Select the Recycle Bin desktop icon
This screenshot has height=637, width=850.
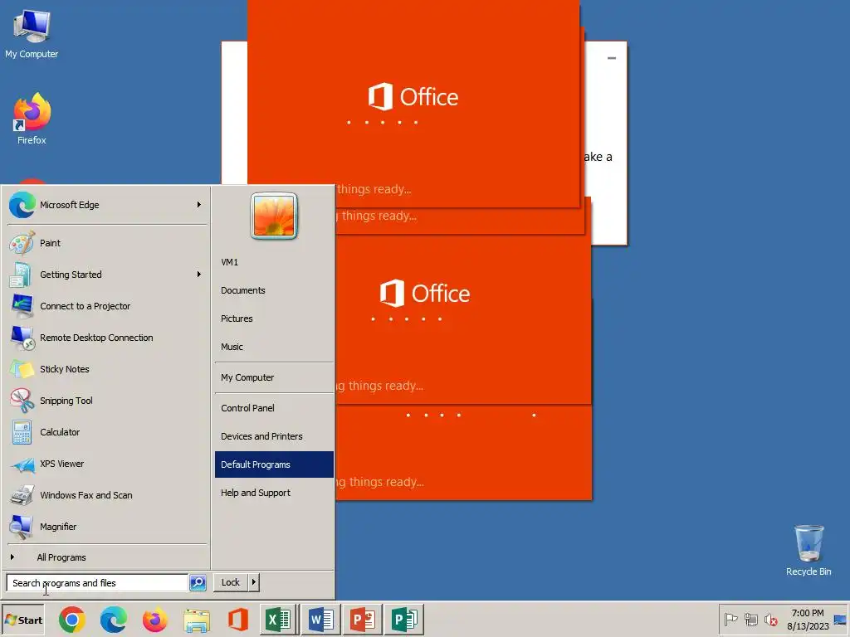[808, 551]
